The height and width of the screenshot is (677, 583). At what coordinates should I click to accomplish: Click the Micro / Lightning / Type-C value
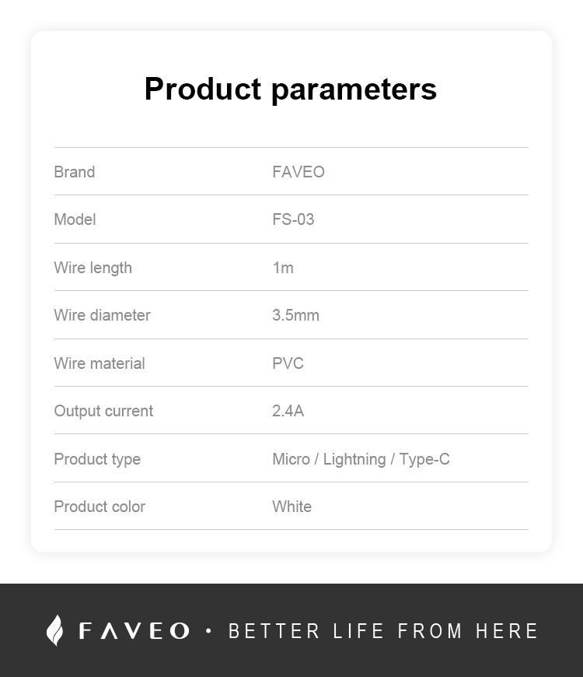pos(361,459)
